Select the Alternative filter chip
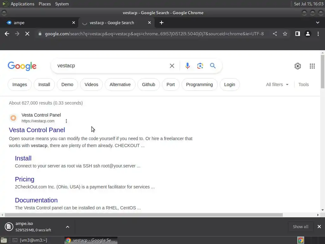 pos(120,85)
